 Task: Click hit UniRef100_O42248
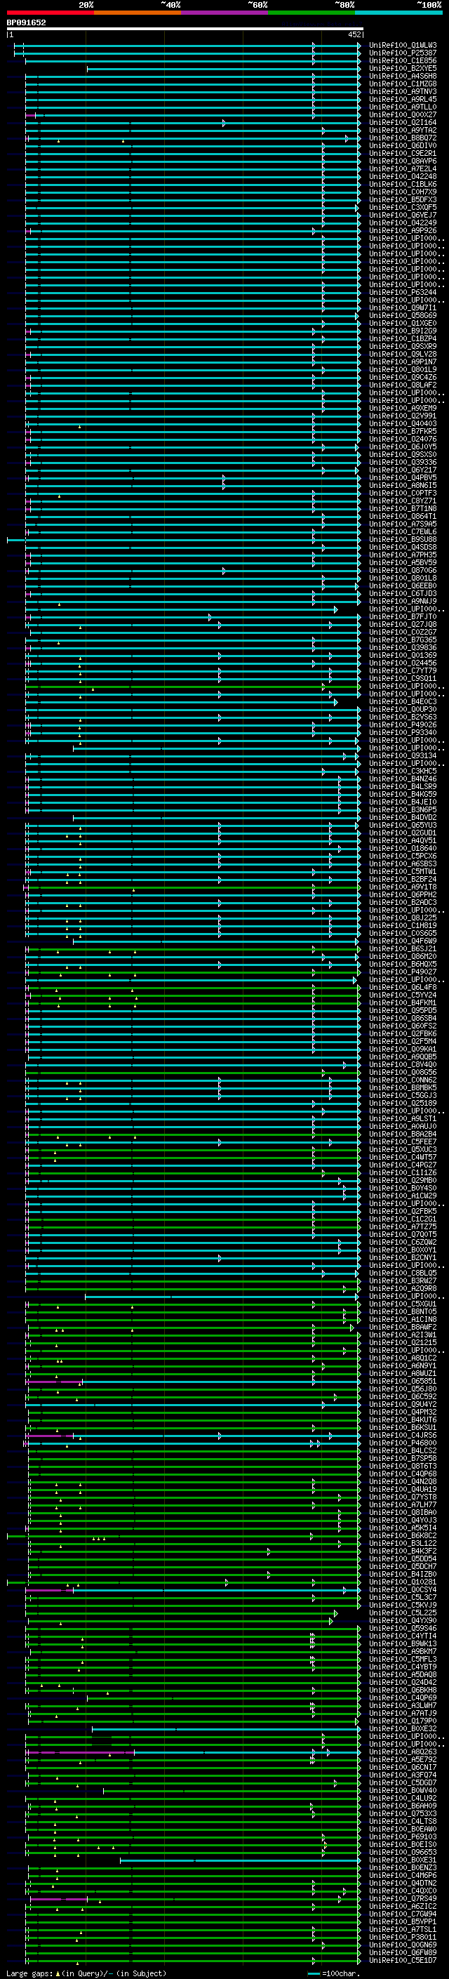(x=403, y=177)
